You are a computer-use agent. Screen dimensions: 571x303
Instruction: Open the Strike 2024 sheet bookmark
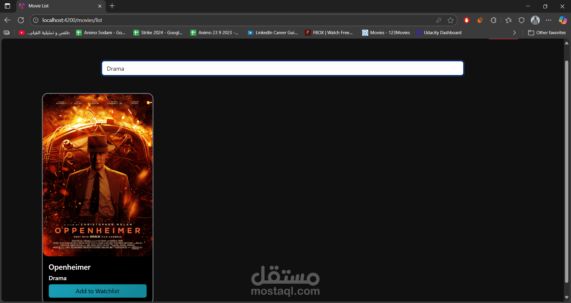158,33
